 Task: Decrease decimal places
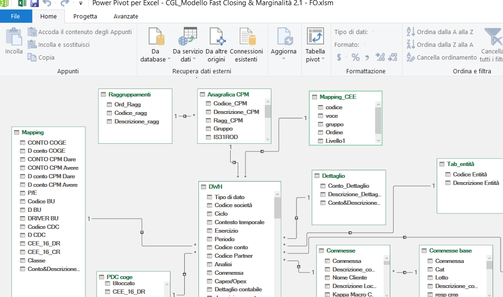point(393,57)
